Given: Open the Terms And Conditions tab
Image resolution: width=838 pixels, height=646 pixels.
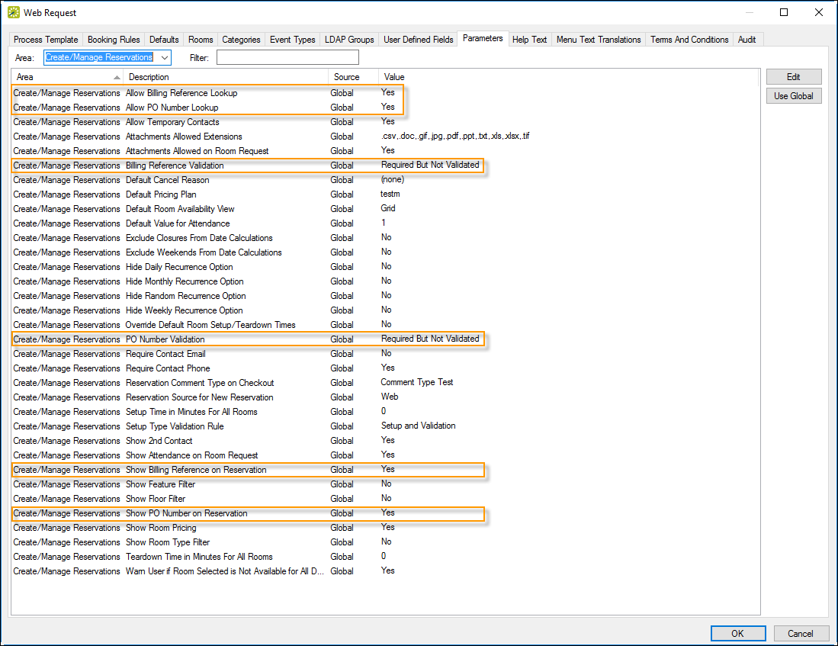Looking at the screenshot, I should (689, 40).
